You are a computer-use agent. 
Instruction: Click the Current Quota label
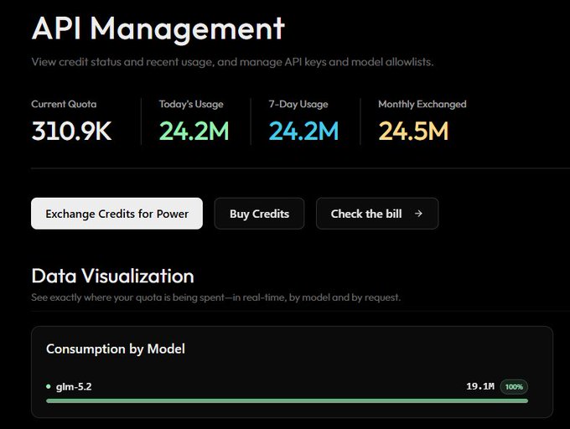point(64,104)
